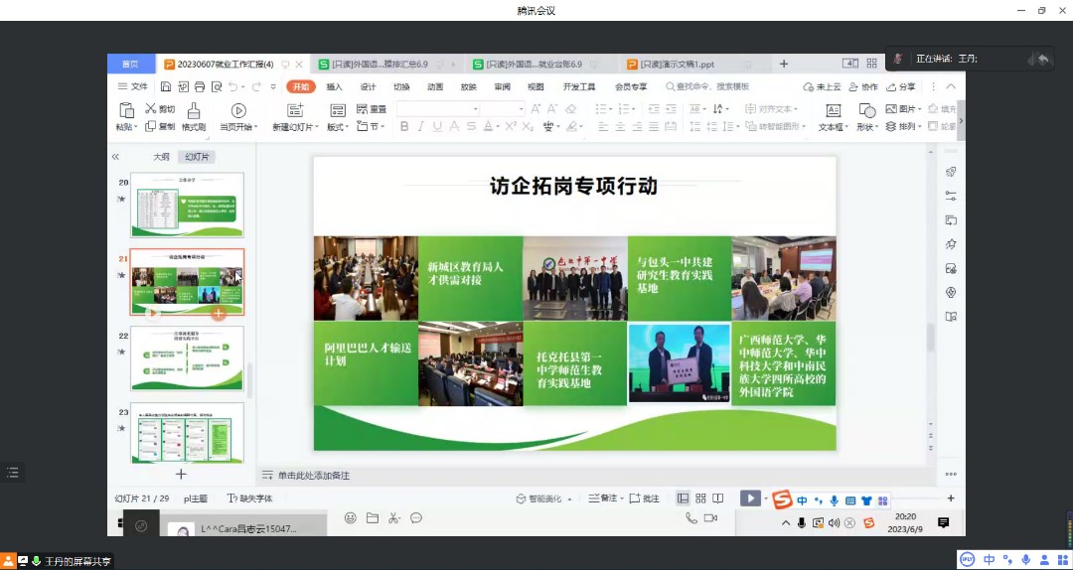The image size is (1073, 570).
Task: Click the 分享 share button
Action: pos(900,87)
